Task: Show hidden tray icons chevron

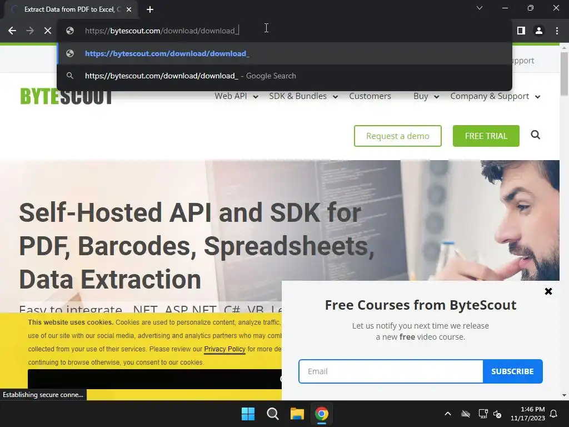Action: (448, 414)
